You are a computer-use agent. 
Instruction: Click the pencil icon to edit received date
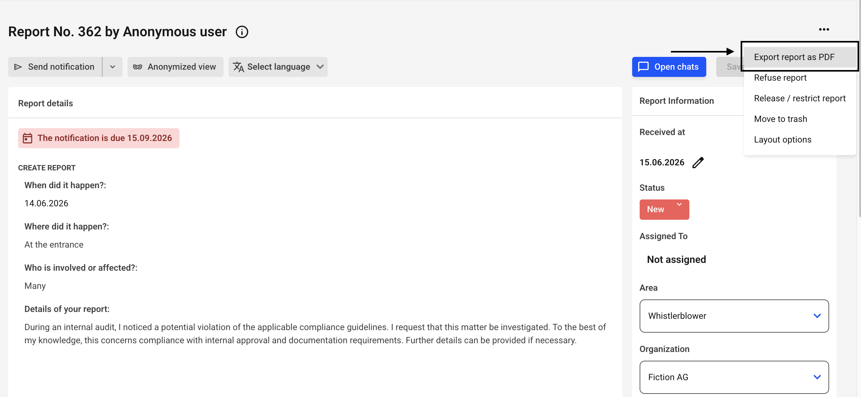click(698, 163)
